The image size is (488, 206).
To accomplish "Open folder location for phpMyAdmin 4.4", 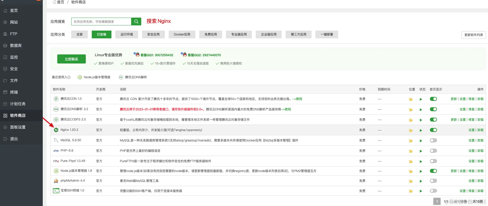I will point(411,181).
